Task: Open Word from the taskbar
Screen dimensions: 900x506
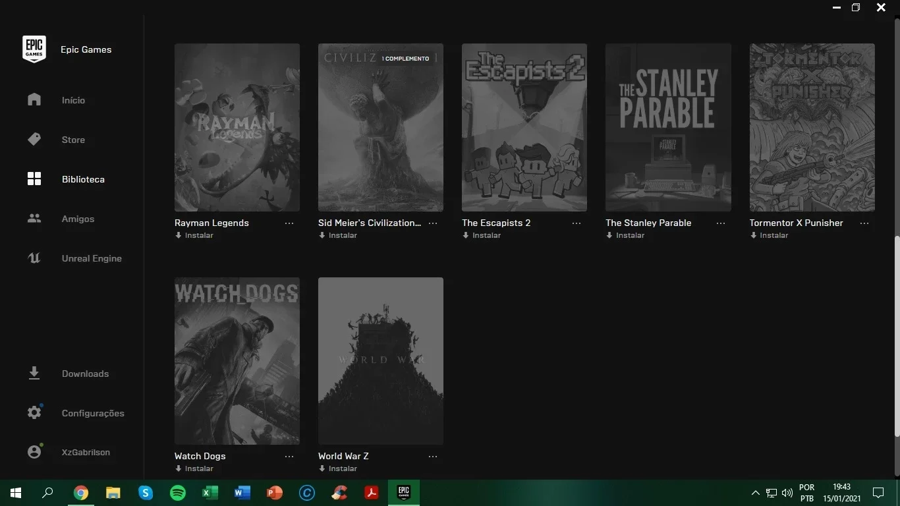Action: coord(242,493)
